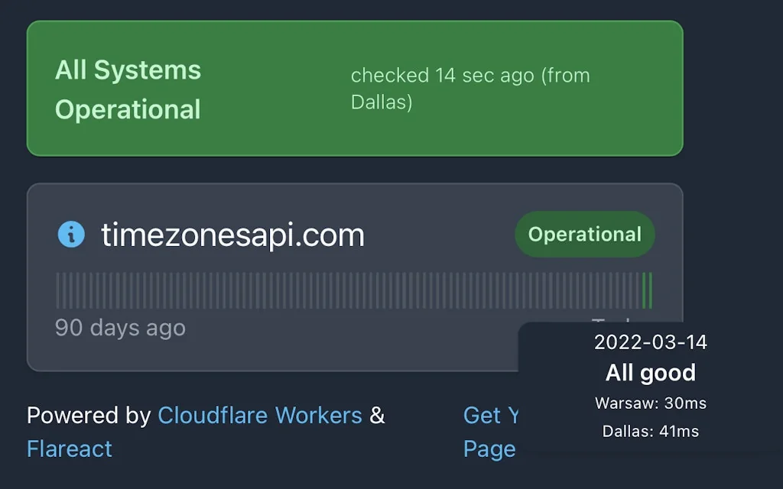Click the 'Warsaw: 30ms' entry
Image resolution: width=783 pixels, height=489 pixels.
[x=651, y=403]
